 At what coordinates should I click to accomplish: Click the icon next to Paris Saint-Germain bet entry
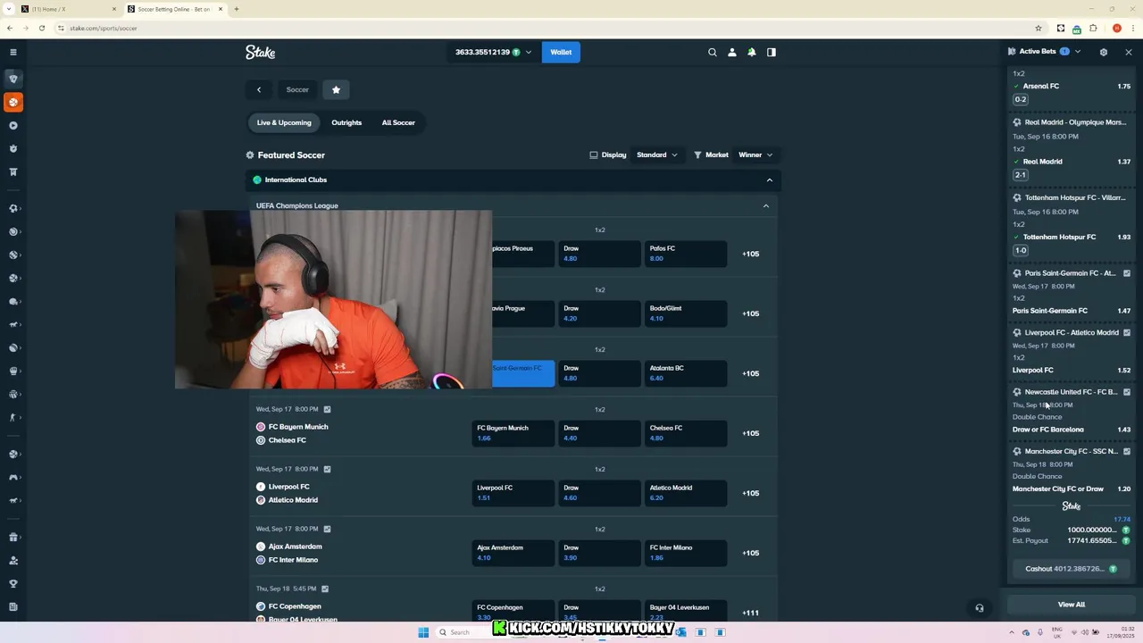pos(1127,273)
